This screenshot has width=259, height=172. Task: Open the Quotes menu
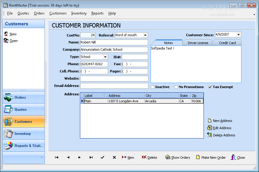pyautogui.click(x=23, y=13)
